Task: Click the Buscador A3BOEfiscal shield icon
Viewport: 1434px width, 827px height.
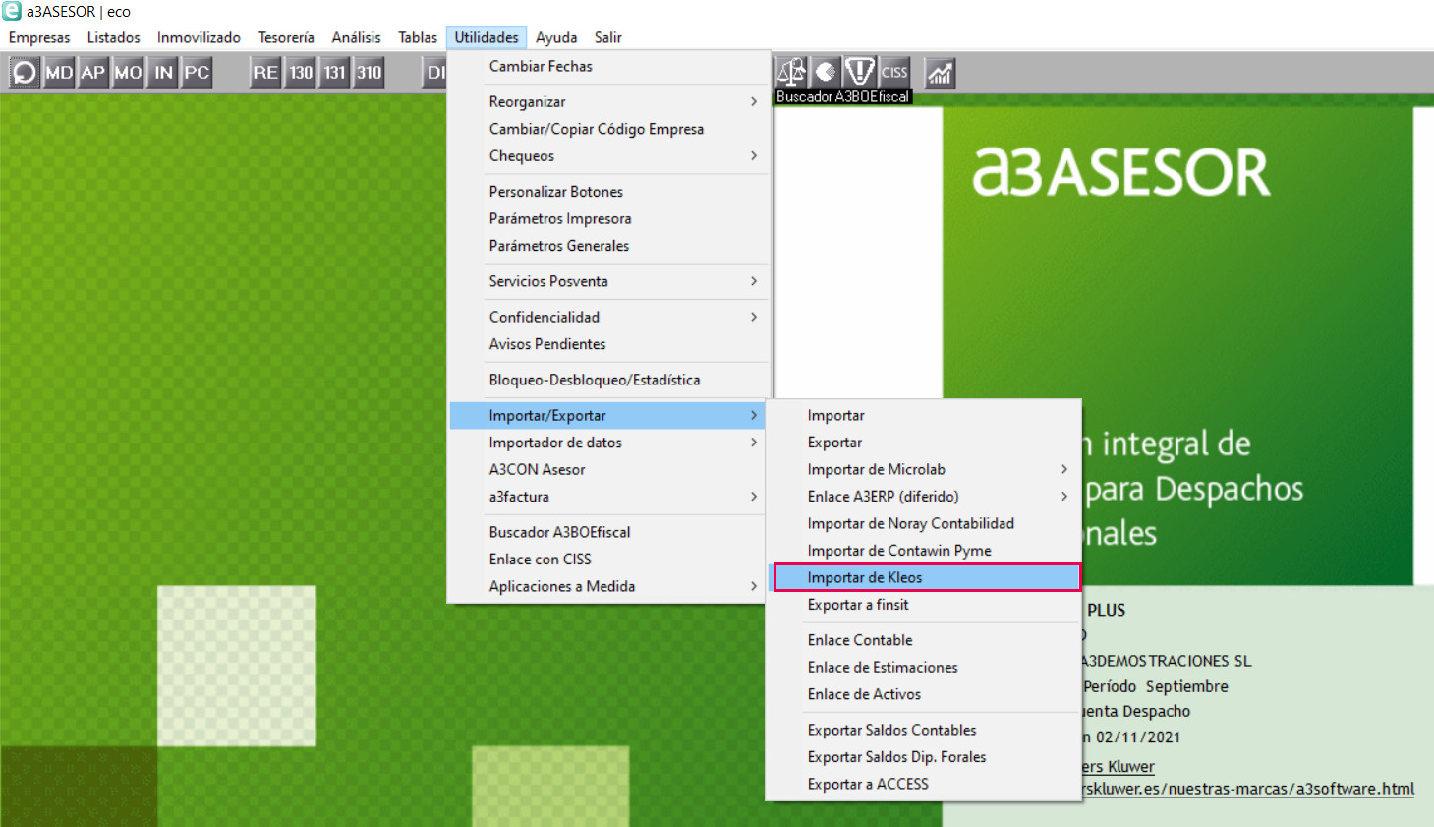Action: click(x=860, y=72)
